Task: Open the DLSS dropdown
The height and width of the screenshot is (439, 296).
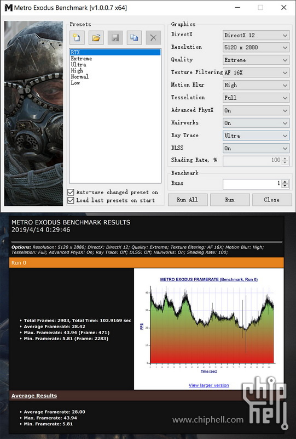Action: pos(256,148)
